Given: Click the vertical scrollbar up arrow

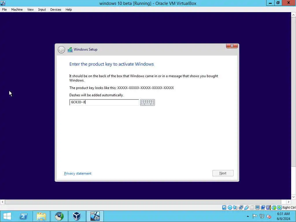Looking at the screenshot, I should 293,15.
